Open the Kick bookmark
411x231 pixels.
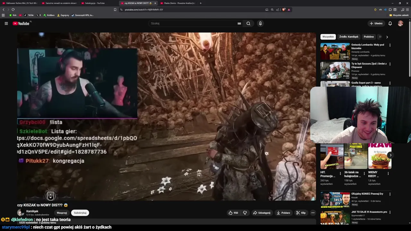pyautogui.click(x=13, y=15)
